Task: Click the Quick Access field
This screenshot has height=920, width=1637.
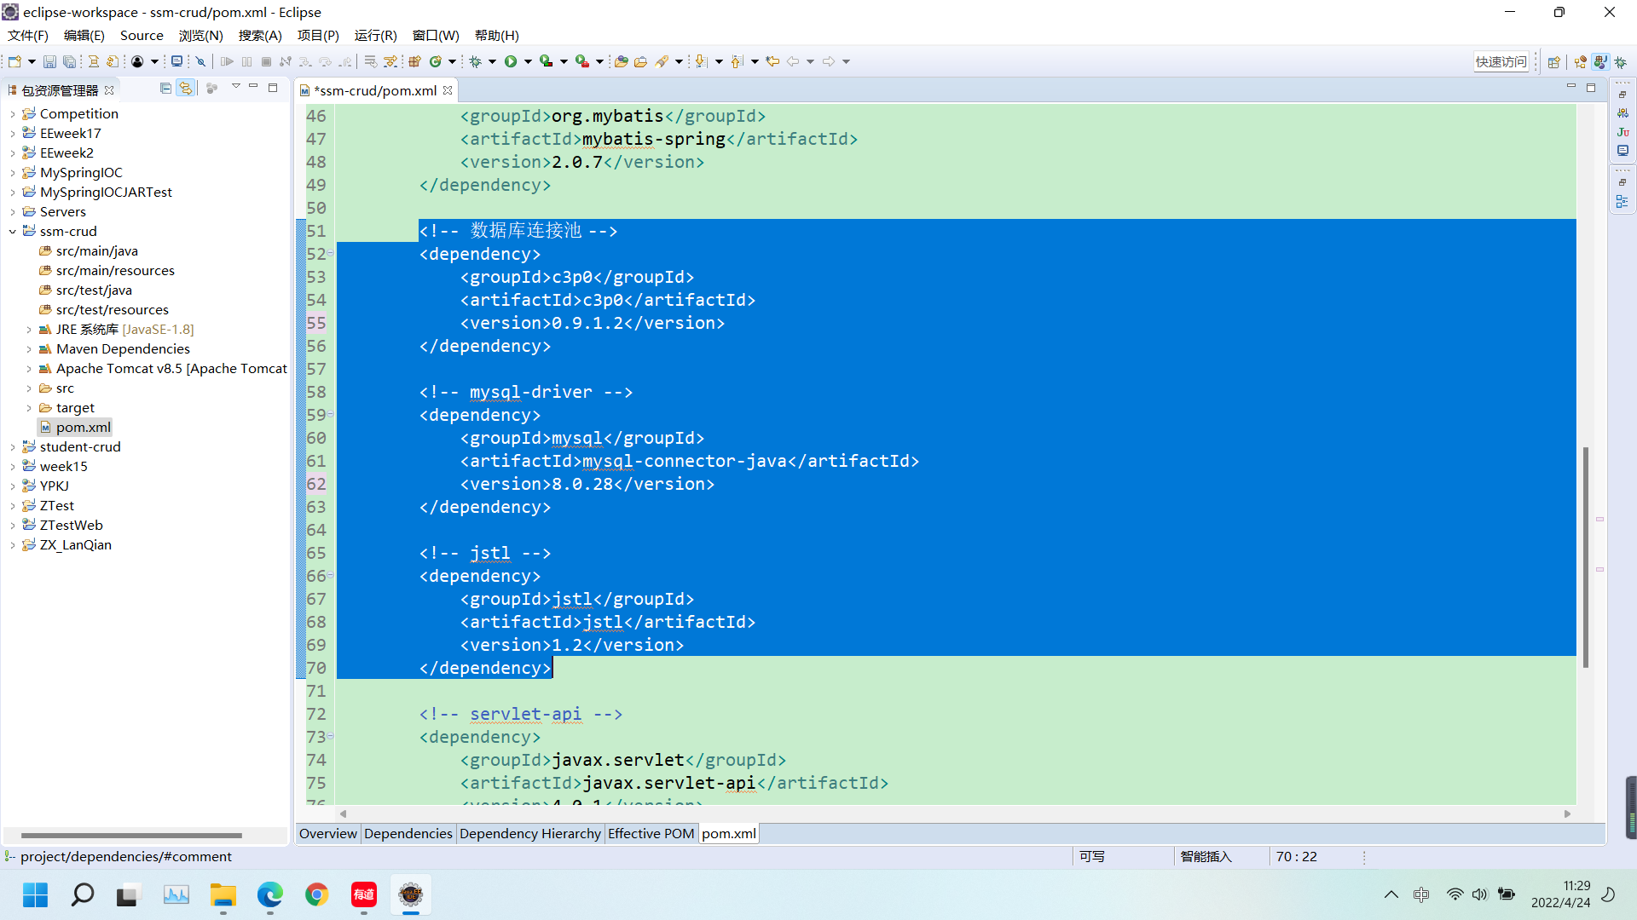Action: [x=1501, y=60]
